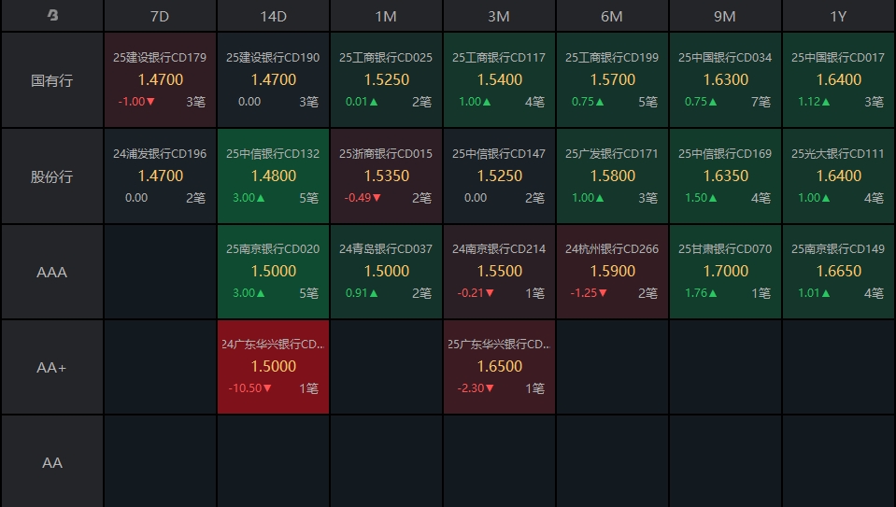Viewport: 896px width, 507px height.
Task: Open the 24南京银行CD214 cell
Action: tap(500, 271)
